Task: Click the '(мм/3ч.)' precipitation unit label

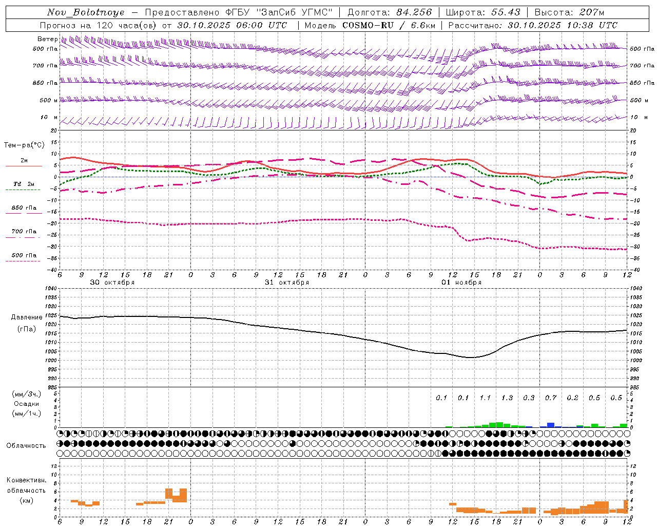Action: 27,394
